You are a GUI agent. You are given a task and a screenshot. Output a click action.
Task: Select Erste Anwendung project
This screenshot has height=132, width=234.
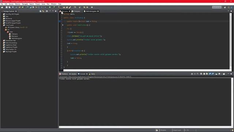(11, 43)
